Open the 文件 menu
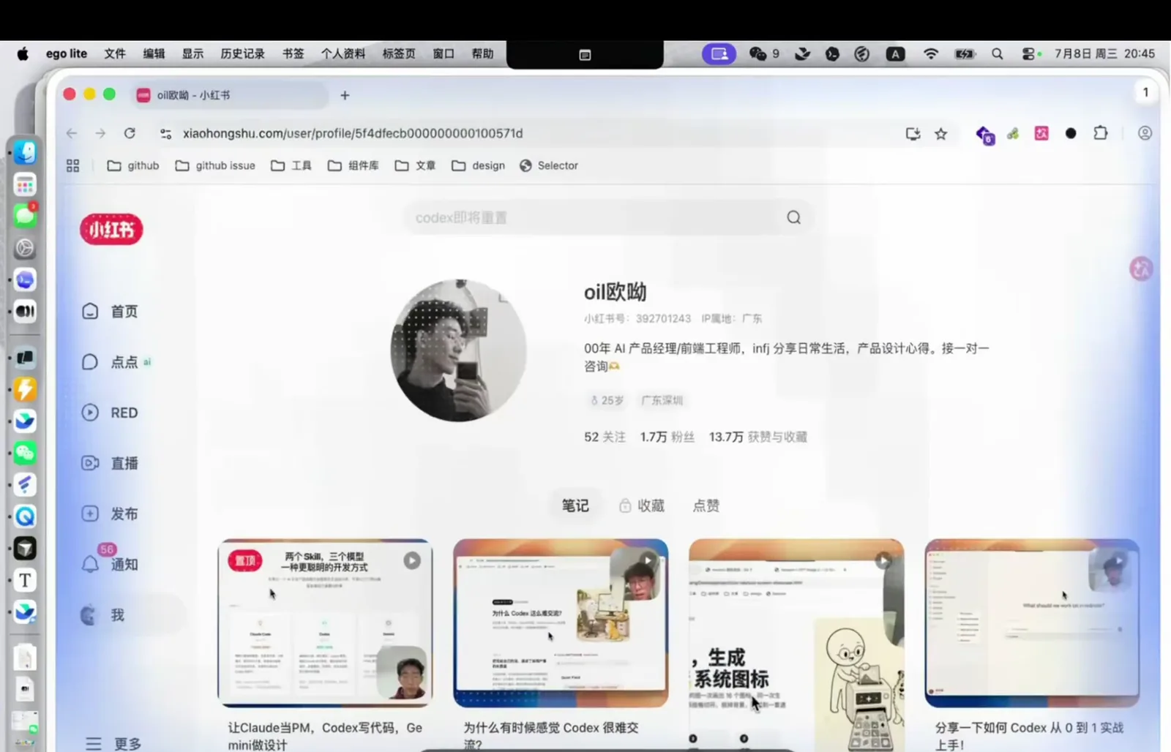This screenshot has height=752, width=1171. click(x=115, y=53)
